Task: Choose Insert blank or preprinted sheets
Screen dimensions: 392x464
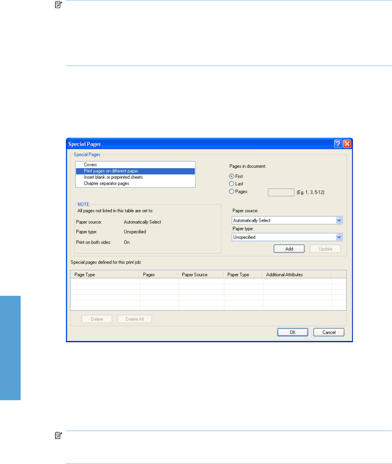Action: [x=135, y=177]
